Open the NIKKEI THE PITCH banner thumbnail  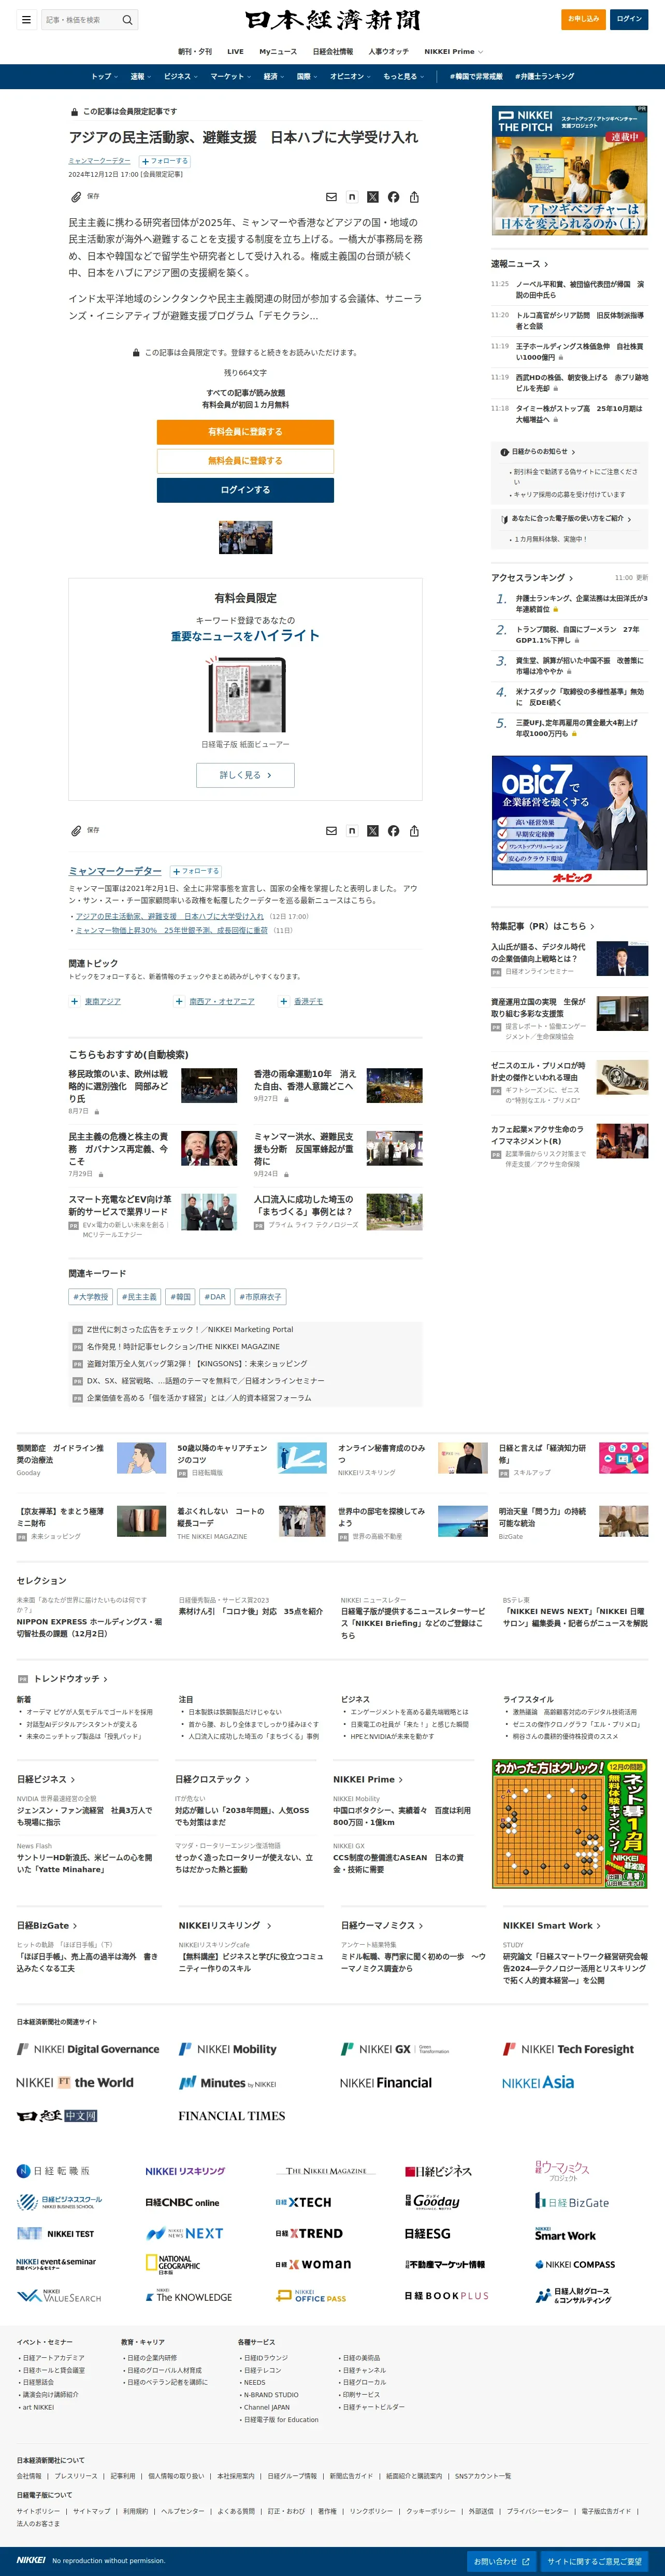click(570, 171)
